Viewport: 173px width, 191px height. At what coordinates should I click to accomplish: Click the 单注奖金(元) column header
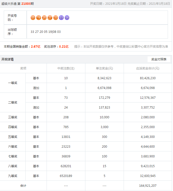tap(104, 68)
